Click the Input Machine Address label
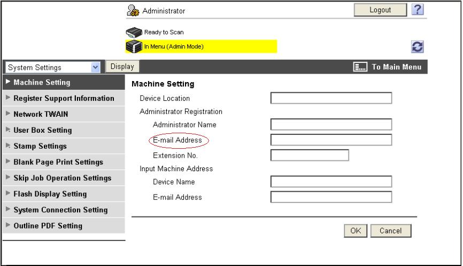The height and width of the screenshot is (266, 463). 176,168
